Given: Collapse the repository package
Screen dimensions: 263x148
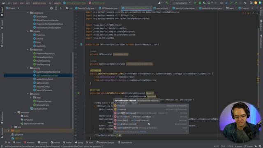Looking at the screenshot, I should click(x=28, y=50).
